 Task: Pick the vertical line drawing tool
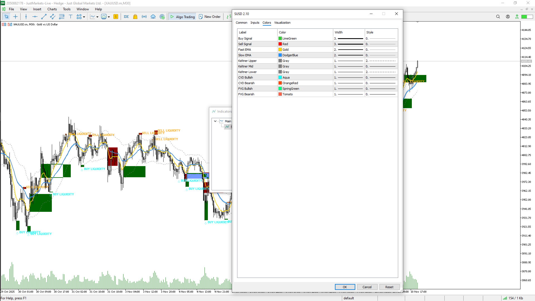tap(26, 17)
